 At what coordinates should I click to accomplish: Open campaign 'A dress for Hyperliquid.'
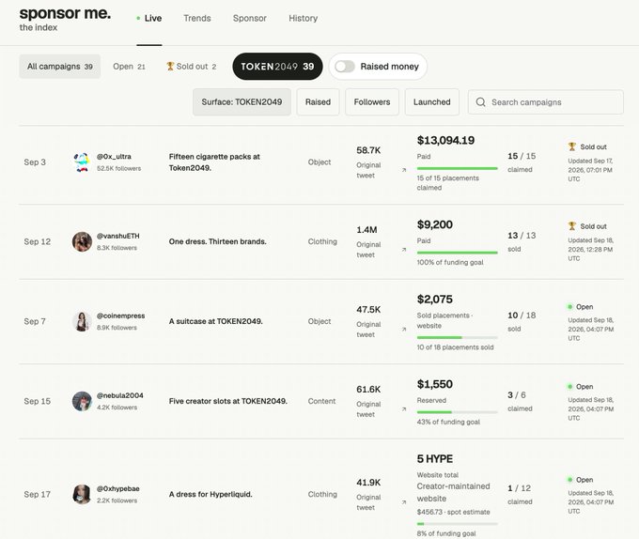210,494
